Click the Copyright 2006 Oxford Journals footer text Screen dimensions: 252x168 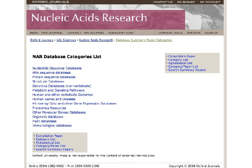194,166
